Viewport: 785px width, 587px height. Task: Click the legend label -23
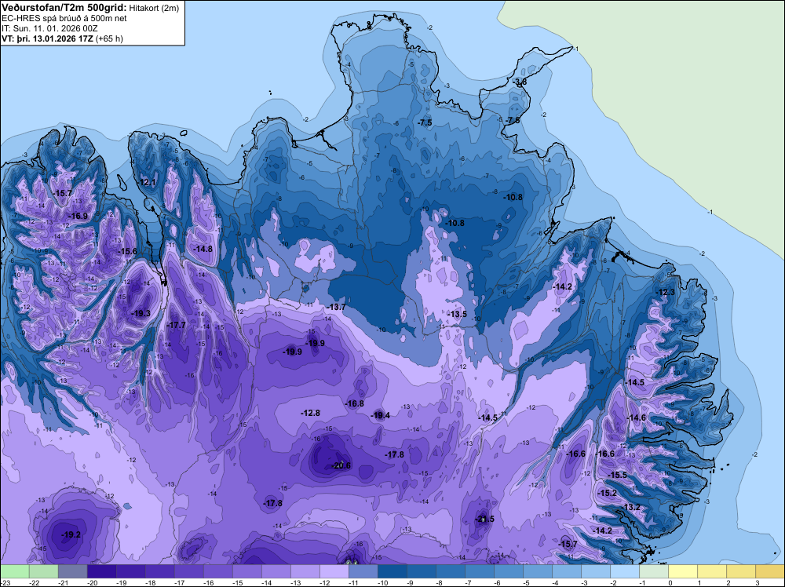pos(5,582)
